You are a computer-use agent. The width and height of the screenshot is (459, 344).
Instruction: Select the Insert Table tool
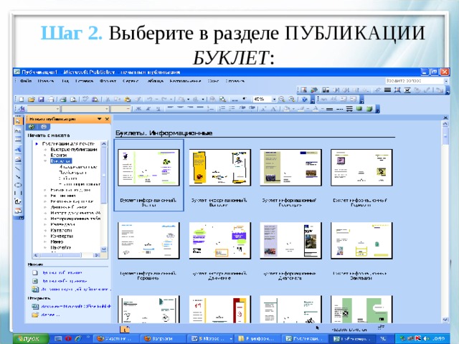click(x=18, y=140)
